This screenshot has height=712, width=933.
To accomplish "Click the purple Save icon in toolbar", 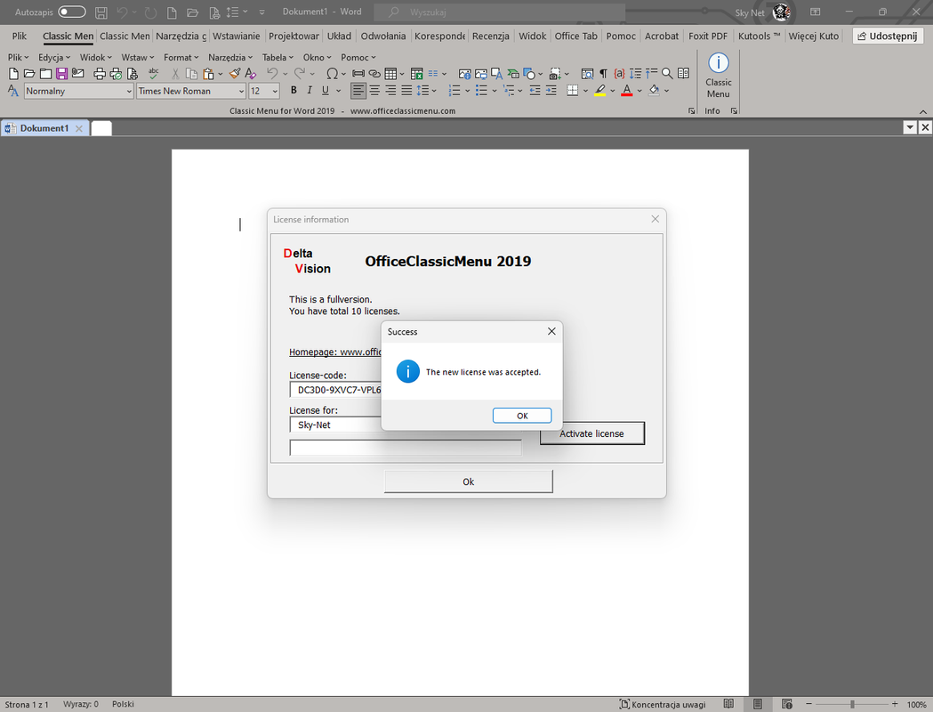I will pos(62,74).
